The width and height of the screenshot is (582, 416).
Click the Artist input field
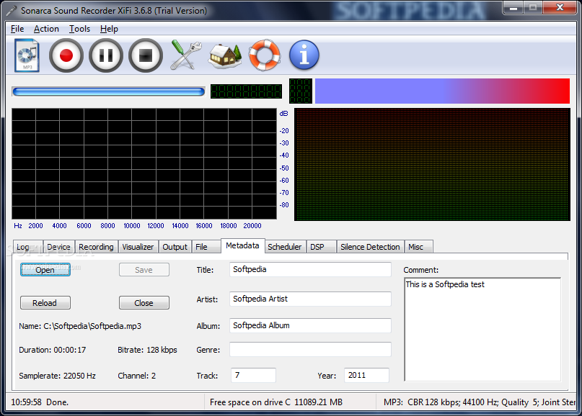click(x=310, y=299)
